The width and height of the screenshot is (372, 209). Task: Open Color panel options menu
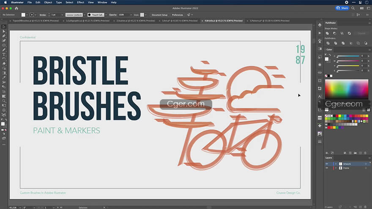[x=369, y=50]
